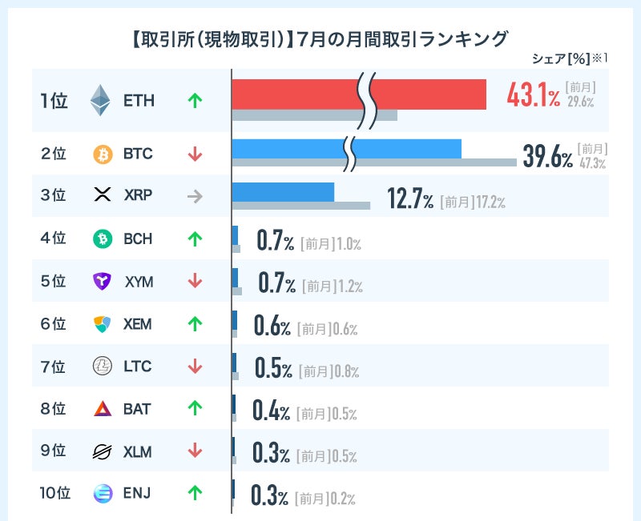Click the green up arrow beside ETH
Screen dimensions: 641x521
[x=194, y=101]
